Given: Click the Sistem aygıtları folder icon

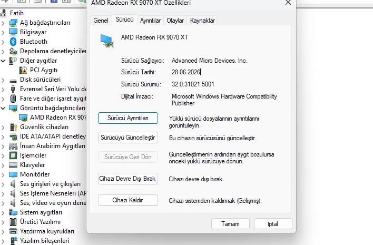Looking at the screenshot, I should coord(13,212).
